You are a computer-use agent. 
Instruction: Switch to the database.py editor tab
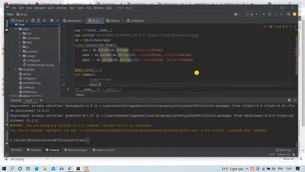tap(73, 21)
